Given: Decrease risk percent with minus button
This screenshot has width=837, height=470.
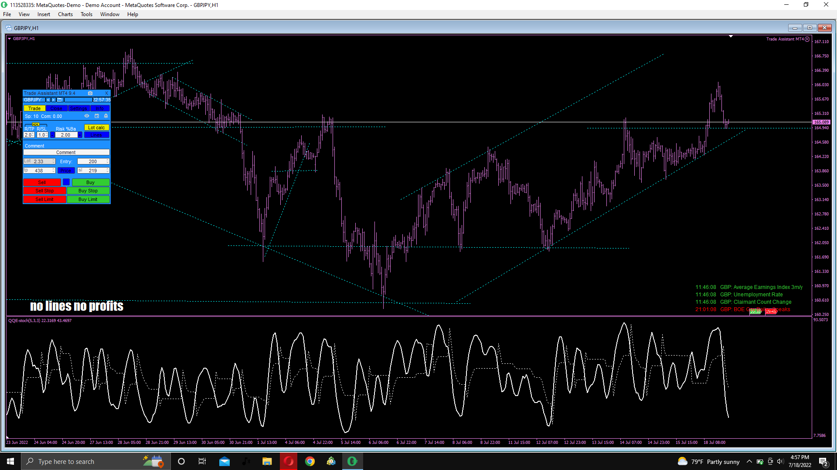Looking at the screenshot, I should point(52,135).
